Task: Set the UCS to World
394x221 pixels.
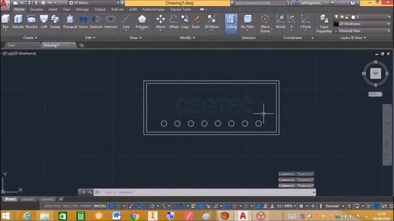Action: tap(280, 21)
